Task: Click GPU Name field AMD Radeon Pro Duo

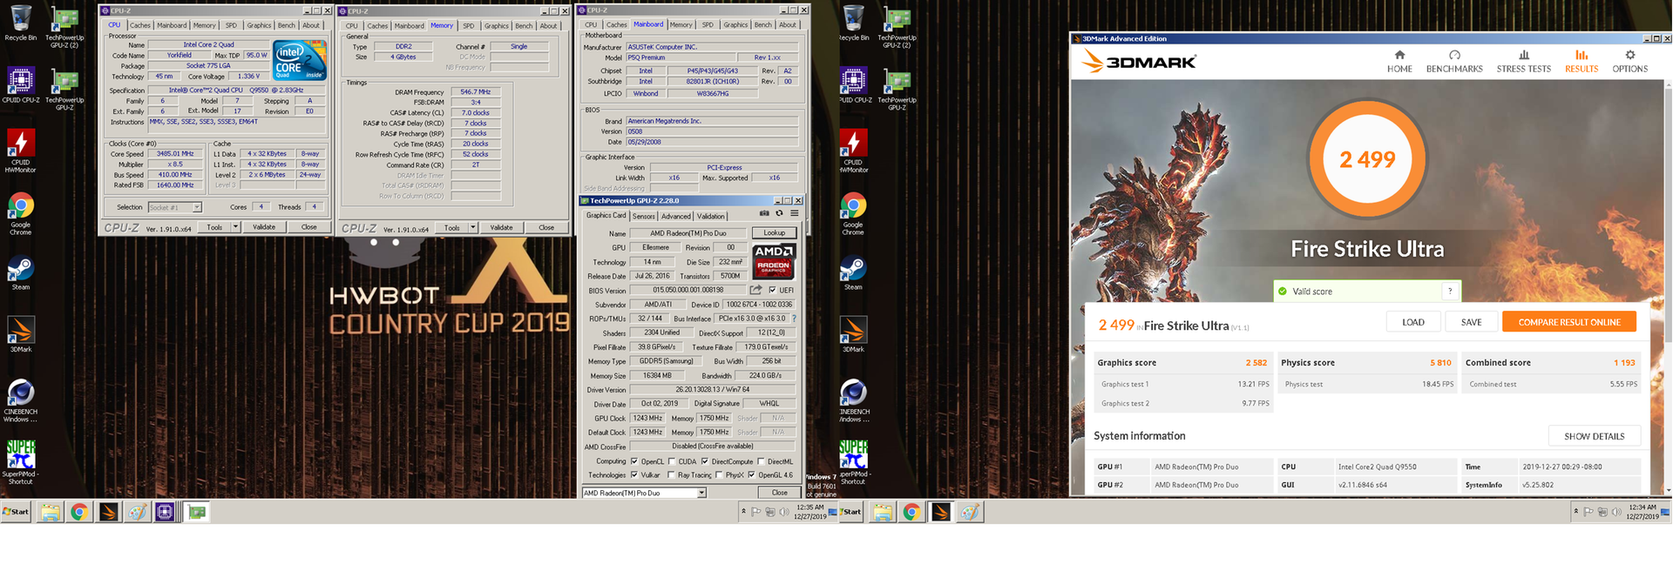Action: coord(688,232)
